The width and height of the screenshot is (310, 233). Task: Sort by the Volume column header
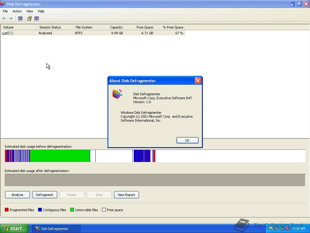(18, 27)
